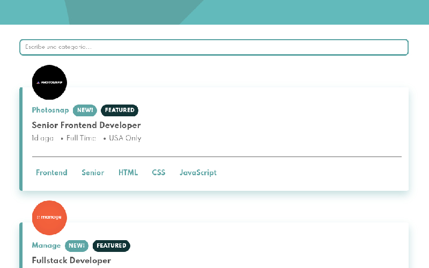Select the 'Full Time' contract text in Photosnap card
The height and width of the screenshot is (268, 429).
point(82,138)
